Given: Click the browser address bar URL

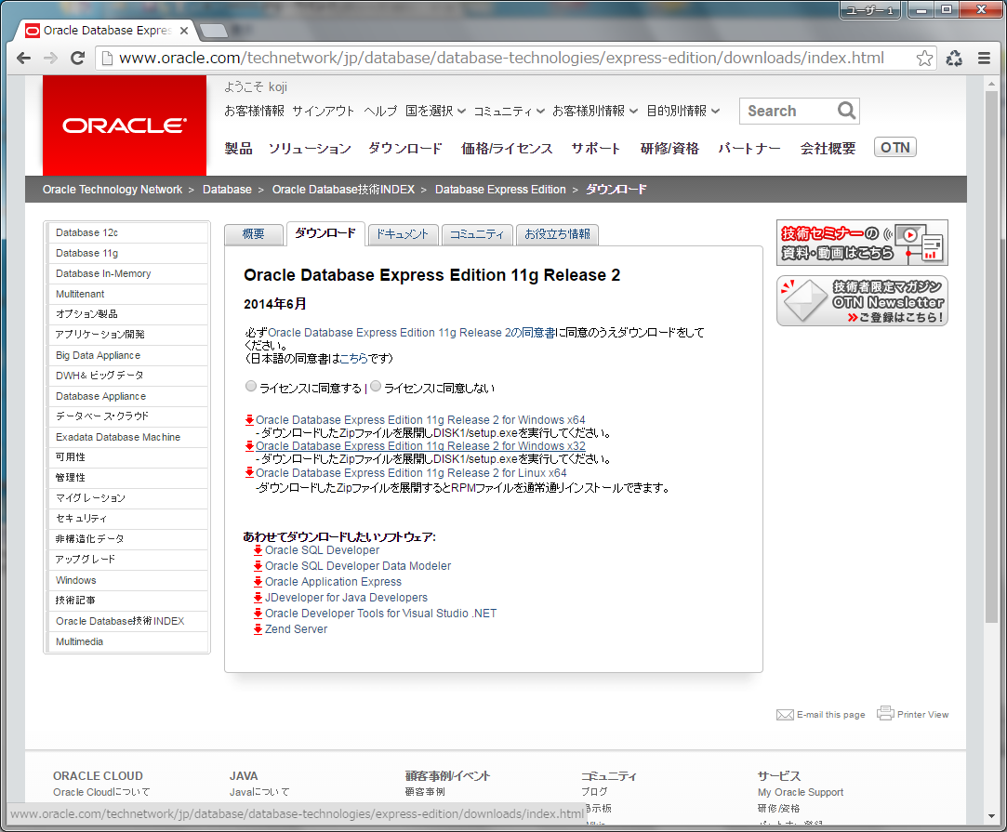Looking at the screenshot, I should (x=501, y=59).
